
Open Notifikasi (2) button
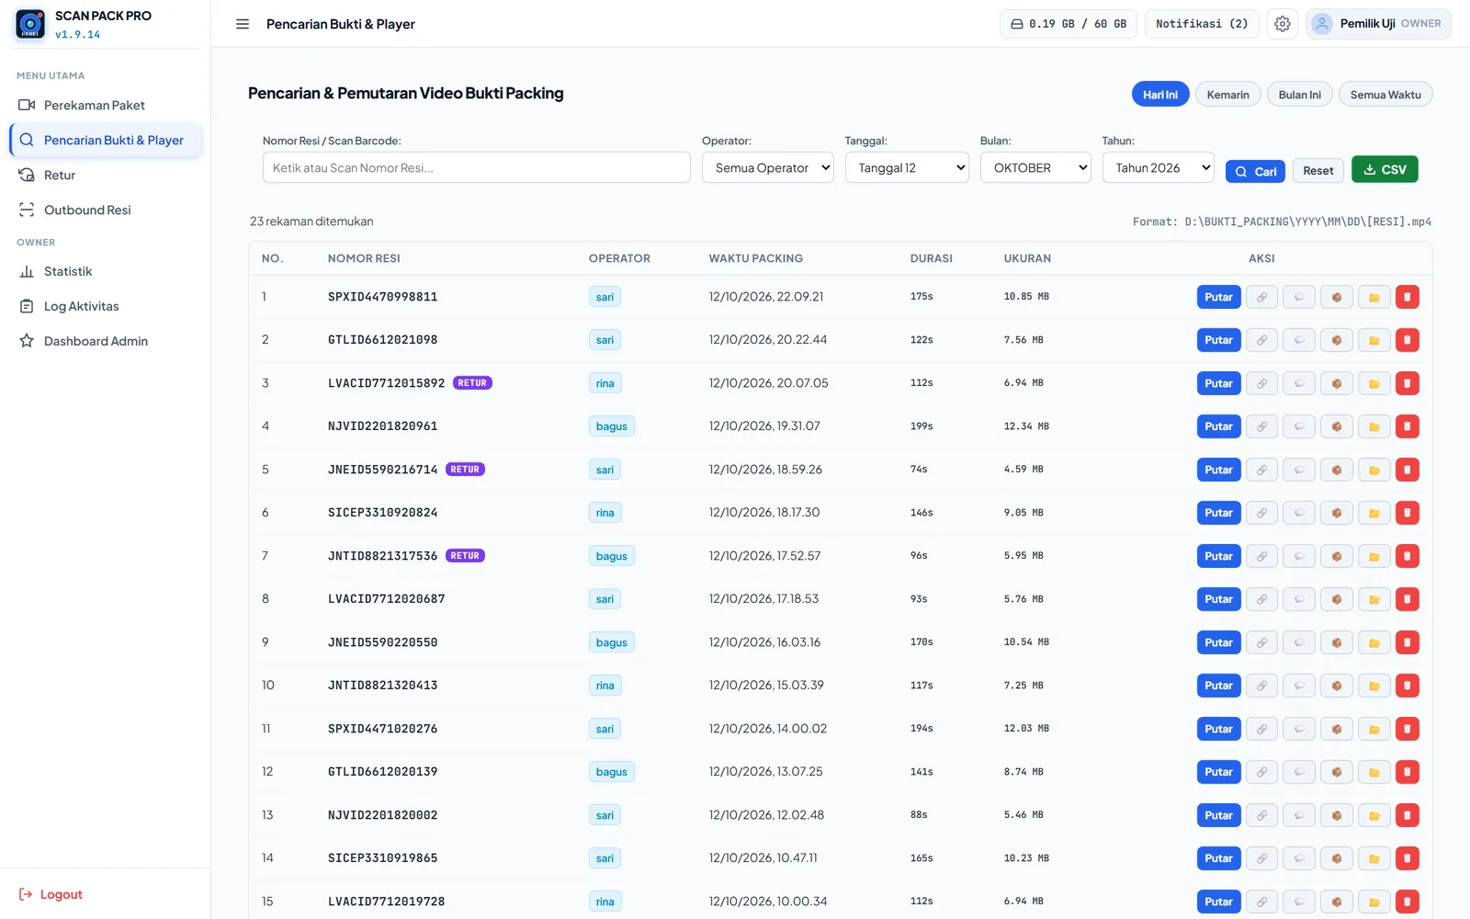1202,24
